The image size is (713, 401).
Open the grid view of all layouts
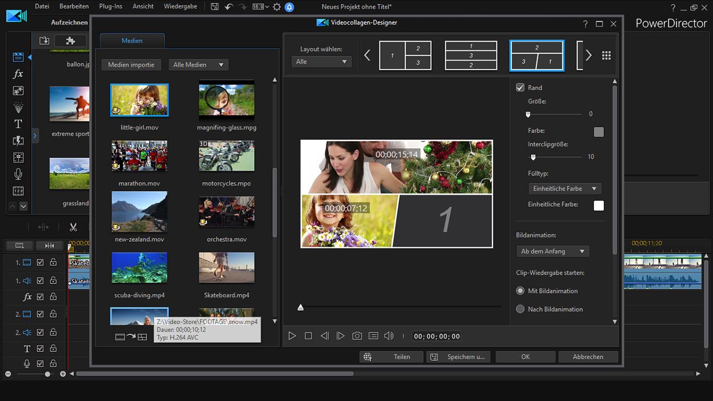[607, 56]
